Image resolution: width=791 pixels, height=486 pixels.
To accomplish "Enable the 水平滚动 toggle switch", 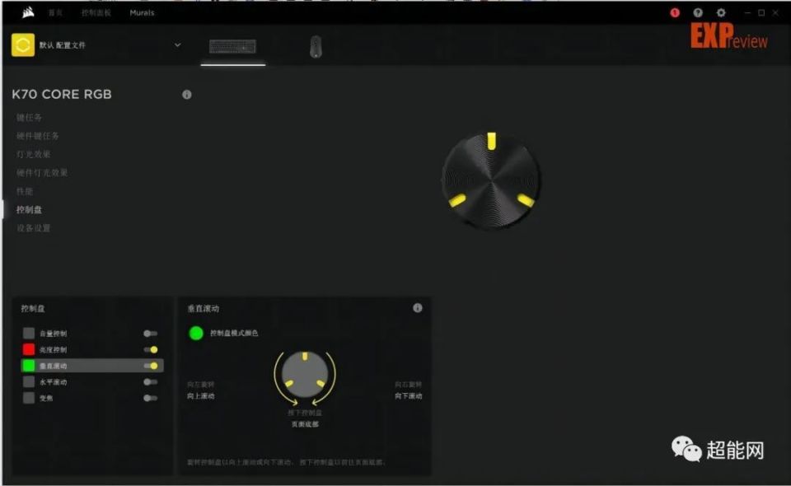I will pyautogui.click(x=150, y=381).
